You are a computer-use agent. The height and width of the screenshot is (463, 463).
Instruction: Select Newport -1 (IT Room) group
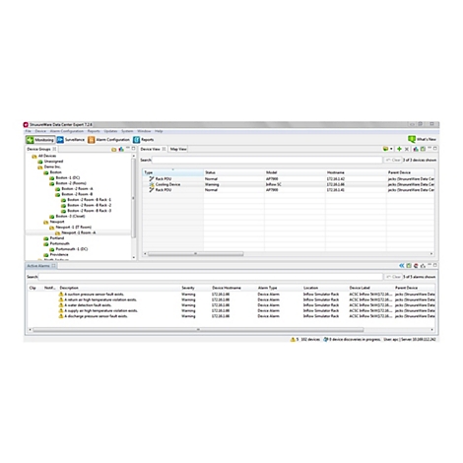coord(74,227)
